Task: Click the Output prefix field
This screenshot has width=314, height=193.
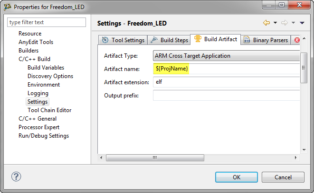Action: (227, 96)
